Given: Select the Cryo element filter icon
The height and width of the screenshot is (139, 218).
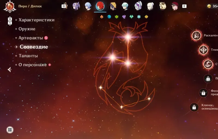Looking at the screenshot, I should pyautogui.click(x=139, y=17).
